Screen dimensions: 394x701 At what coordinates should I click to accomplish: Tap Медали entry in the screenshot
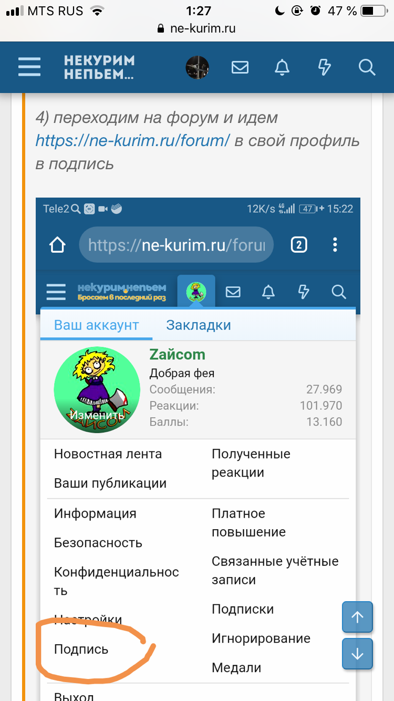pos(236,668)
